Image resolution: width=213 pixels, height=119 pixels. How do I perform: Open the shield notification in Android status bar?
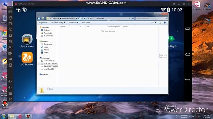(25, 10)
